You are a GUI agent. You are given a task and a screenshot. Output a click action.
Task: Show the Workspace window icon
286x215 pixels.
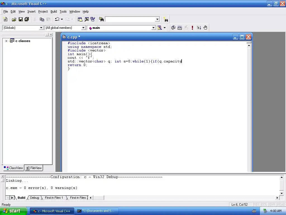[x=80, y=19]
